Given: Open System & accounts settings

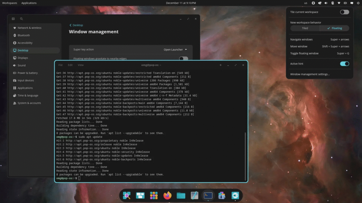Looking at the screenshot, I should (28, 103).
